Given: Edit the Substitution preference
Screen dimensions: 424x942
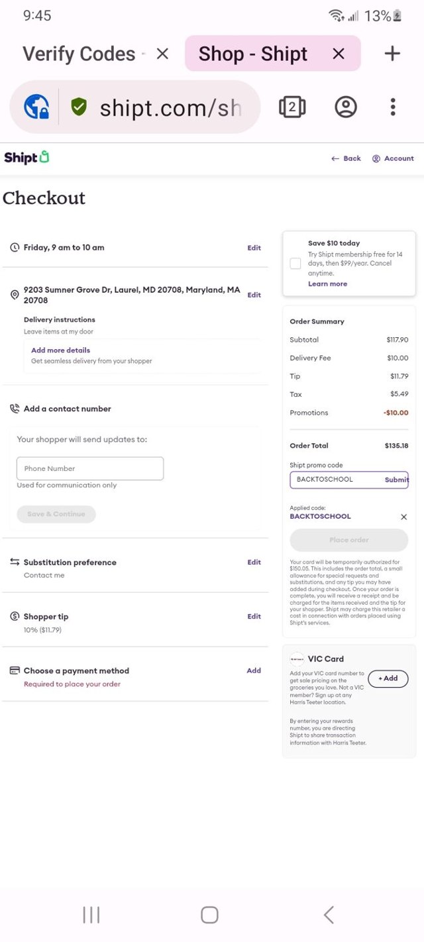Looking at the screenshot, I should 254,562.
